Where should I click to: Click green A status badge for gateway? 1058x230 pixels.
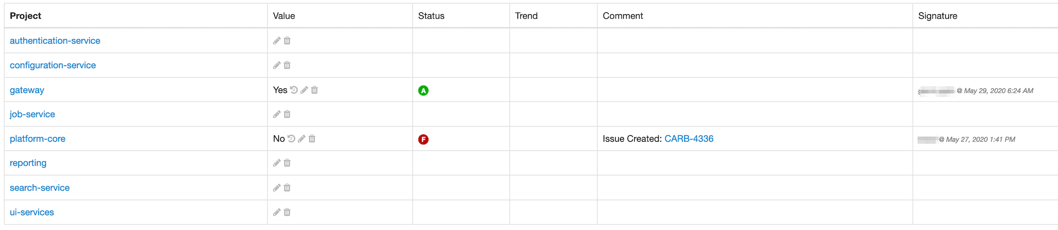click(x=423, y=90)
